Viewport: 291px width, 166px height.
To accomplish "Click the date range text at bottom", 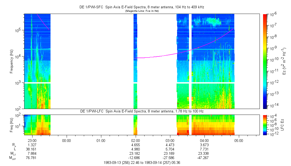I will (142, 163).
